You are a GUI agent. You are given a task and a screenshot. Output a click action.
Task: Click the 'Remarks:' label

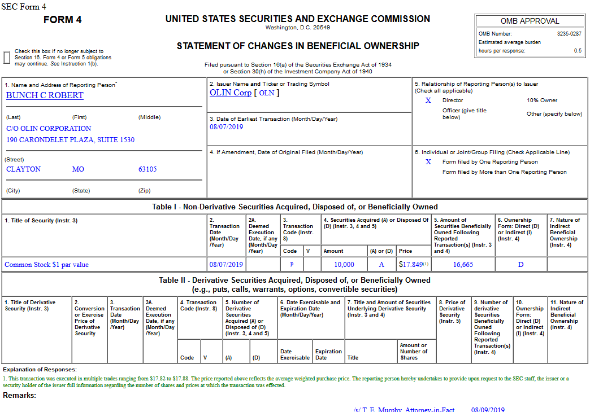[x=20, y=396]
